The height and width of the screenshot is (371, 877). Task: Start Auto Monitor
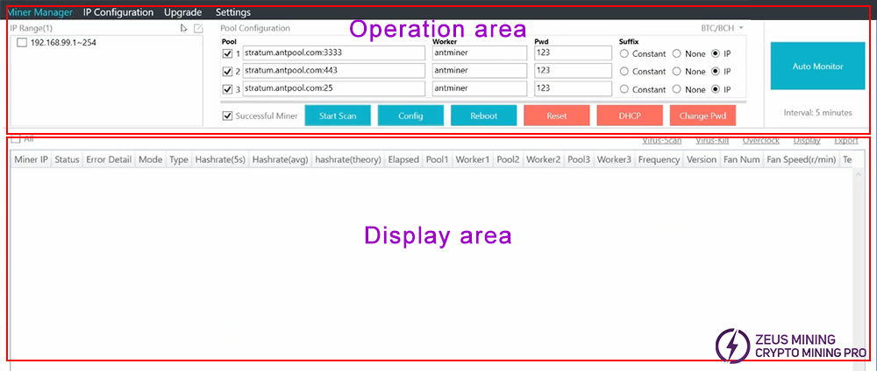coord(817,66)
